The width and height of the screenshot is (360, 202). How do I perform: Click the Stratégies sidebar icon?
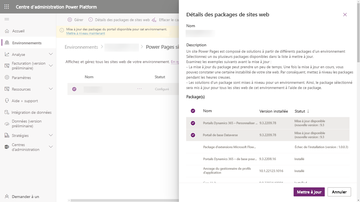[7, 135]
